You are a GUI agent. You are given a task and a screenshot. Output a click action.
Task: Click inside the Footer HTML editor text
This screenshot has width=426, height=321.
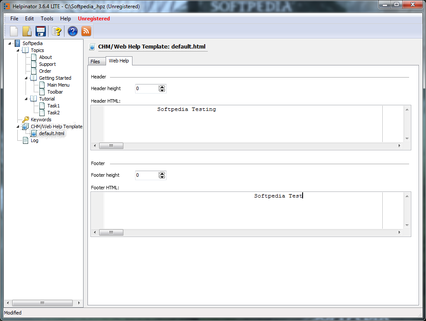[278, 196]
